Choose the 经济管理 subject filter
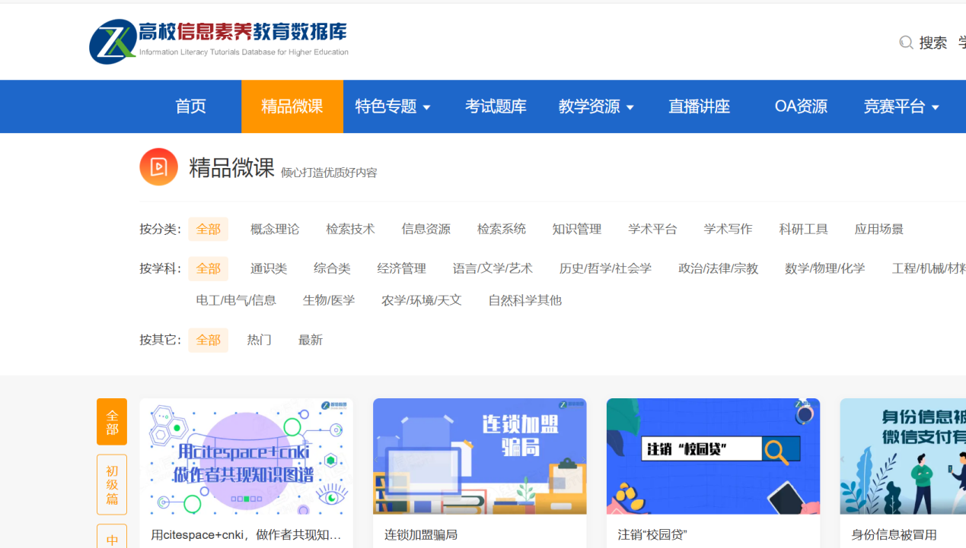The width and height of the screenshot is (966, 548). 401,268
